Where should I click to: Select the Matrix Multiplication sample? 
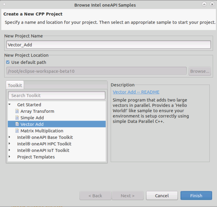pos(42,131)
